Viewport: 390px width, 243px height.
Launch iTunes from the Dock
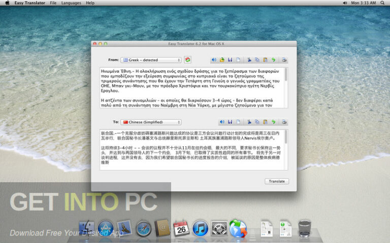point(200,228)
